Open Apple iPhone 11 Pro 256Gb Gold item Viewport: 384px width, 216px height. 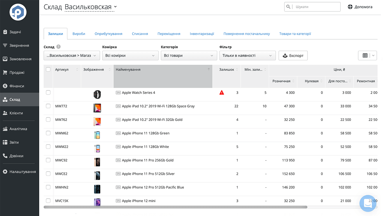148,160
